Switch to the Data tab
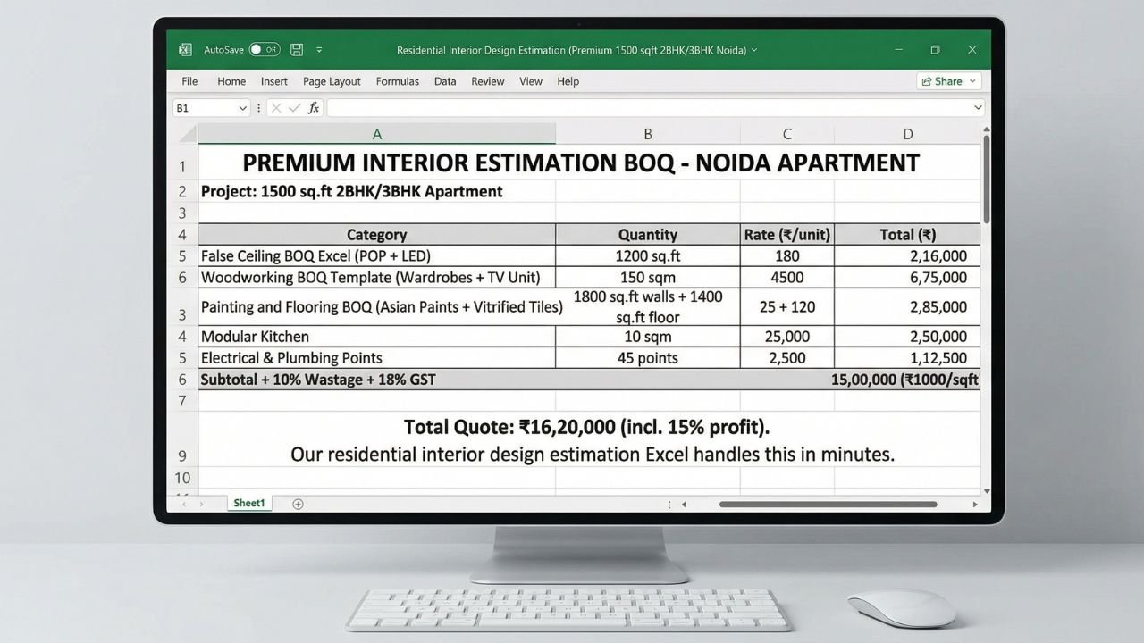 tap(445, 81)
